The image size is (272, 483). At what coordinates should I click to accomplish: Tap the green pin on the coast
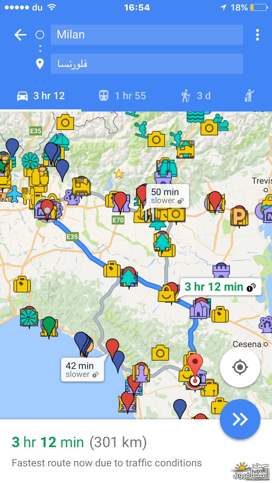point(49,327)
